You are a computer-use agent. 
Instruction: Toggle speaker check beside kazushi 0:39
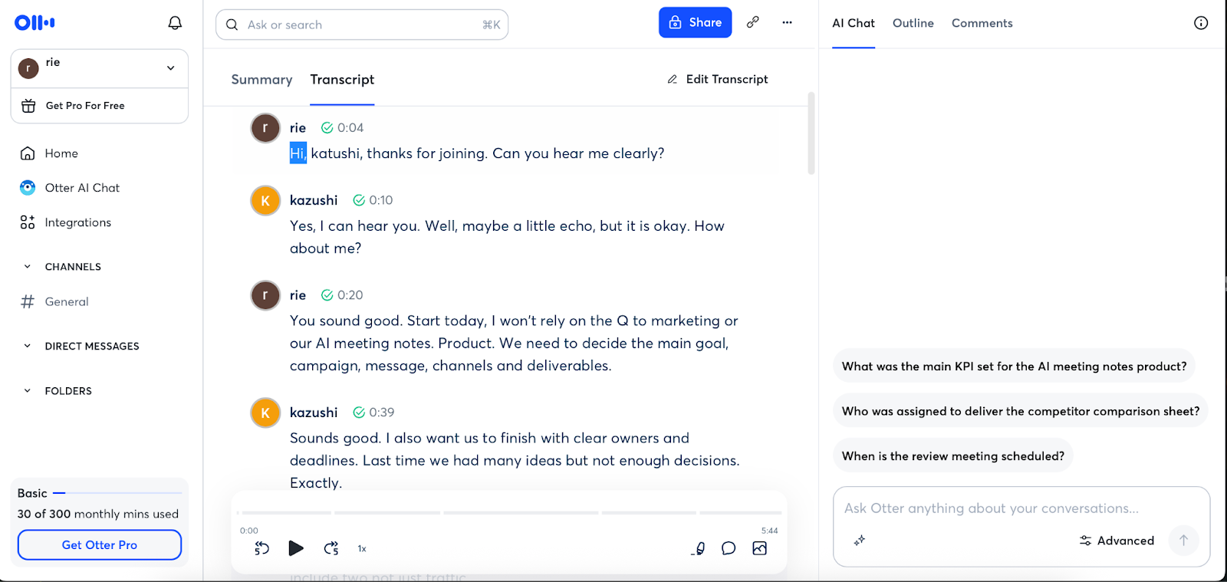(x=359, y=413)
